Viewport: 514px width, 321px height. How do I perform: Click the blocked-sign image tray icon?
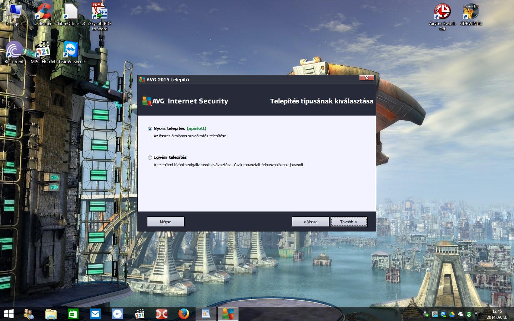(435, 314)
